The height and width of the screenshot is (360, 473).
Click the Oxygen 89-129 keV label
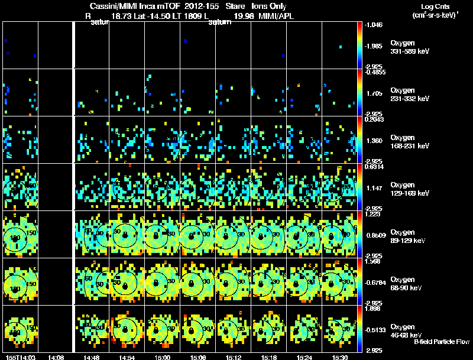point(408,236)
